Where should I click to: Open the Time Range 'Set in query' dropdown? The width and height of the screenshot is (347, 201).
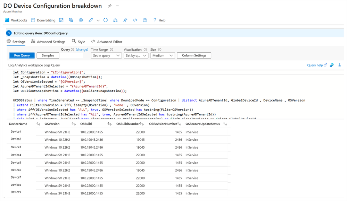click(x=106, y=55)
